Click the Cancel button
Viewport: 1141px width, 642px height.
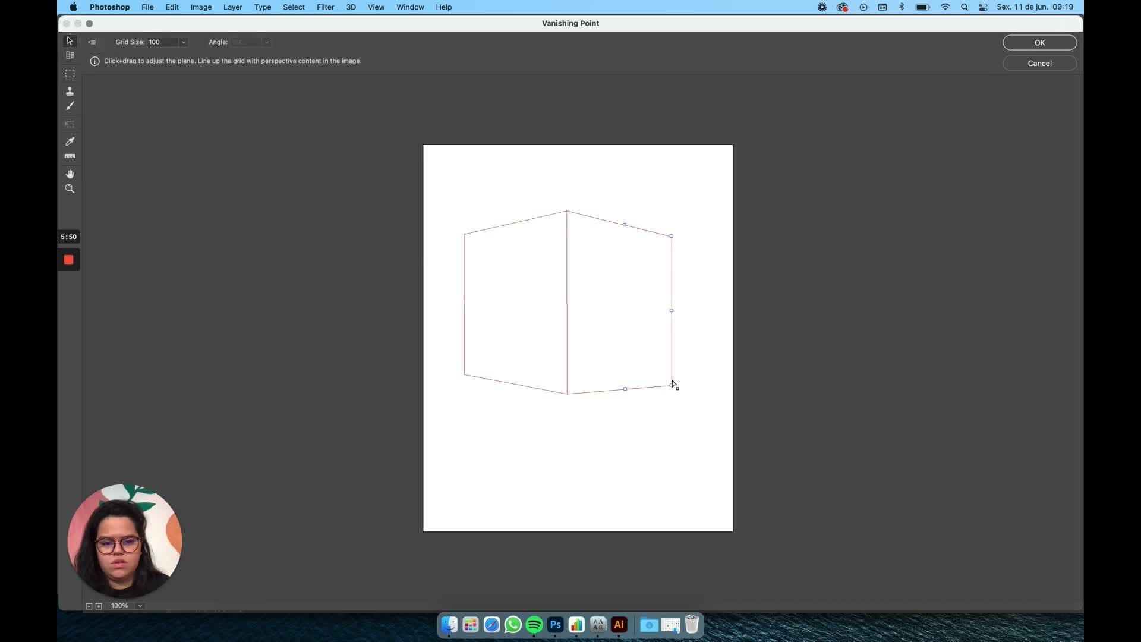click(x=1039, y=64)
